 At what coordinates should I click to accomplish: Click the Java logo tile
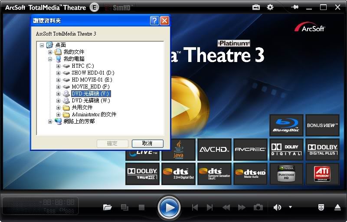pos(178,150)
